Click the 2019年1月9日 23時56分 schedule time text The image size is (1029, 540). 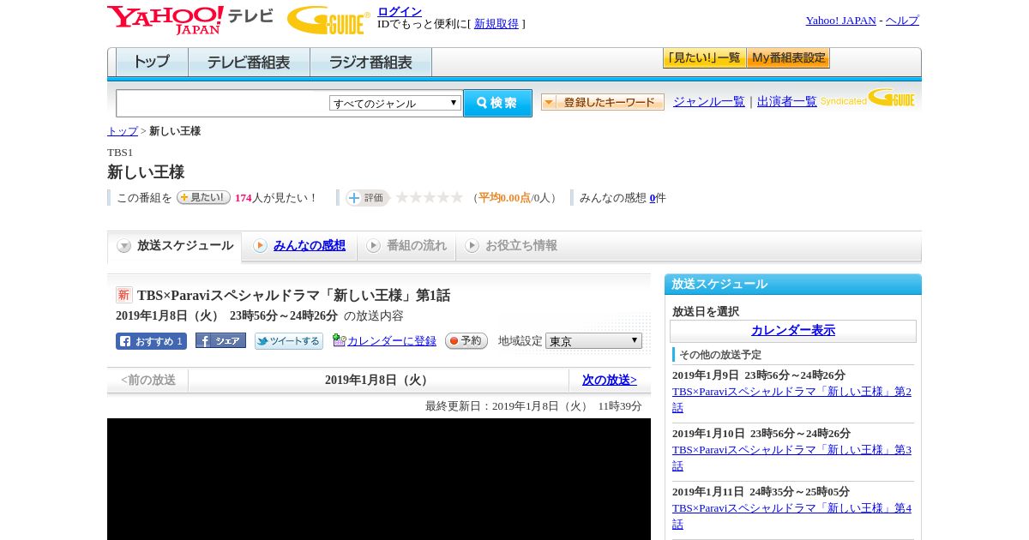759,375
